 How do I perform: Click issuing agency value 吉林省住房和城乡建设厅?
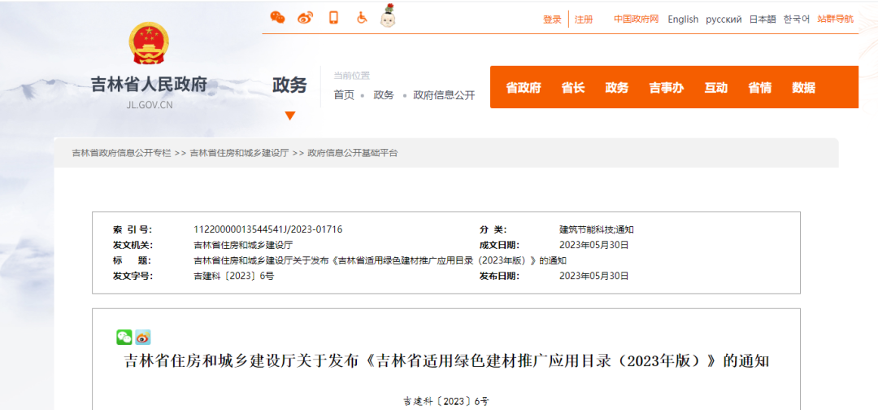point(243,245)
